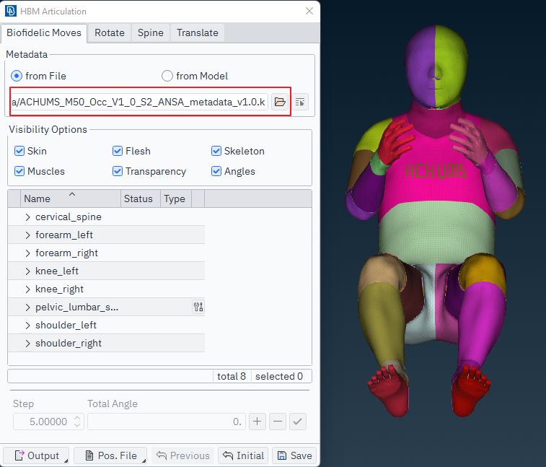546x467 pixels.
Task: Click the Pos. File button
Action: (110, 455)
